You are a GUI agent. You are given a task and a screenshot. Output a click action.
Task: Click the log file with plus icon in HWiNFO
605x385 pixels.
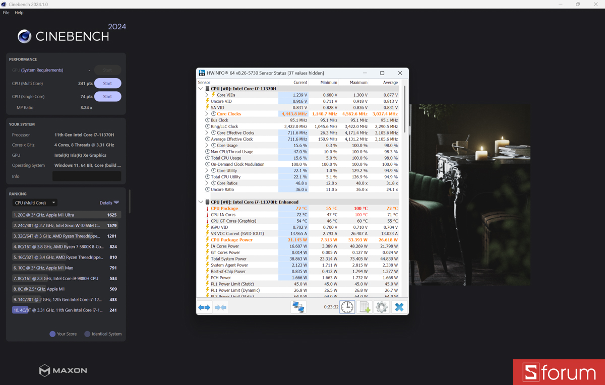click(x=365, y=307)
